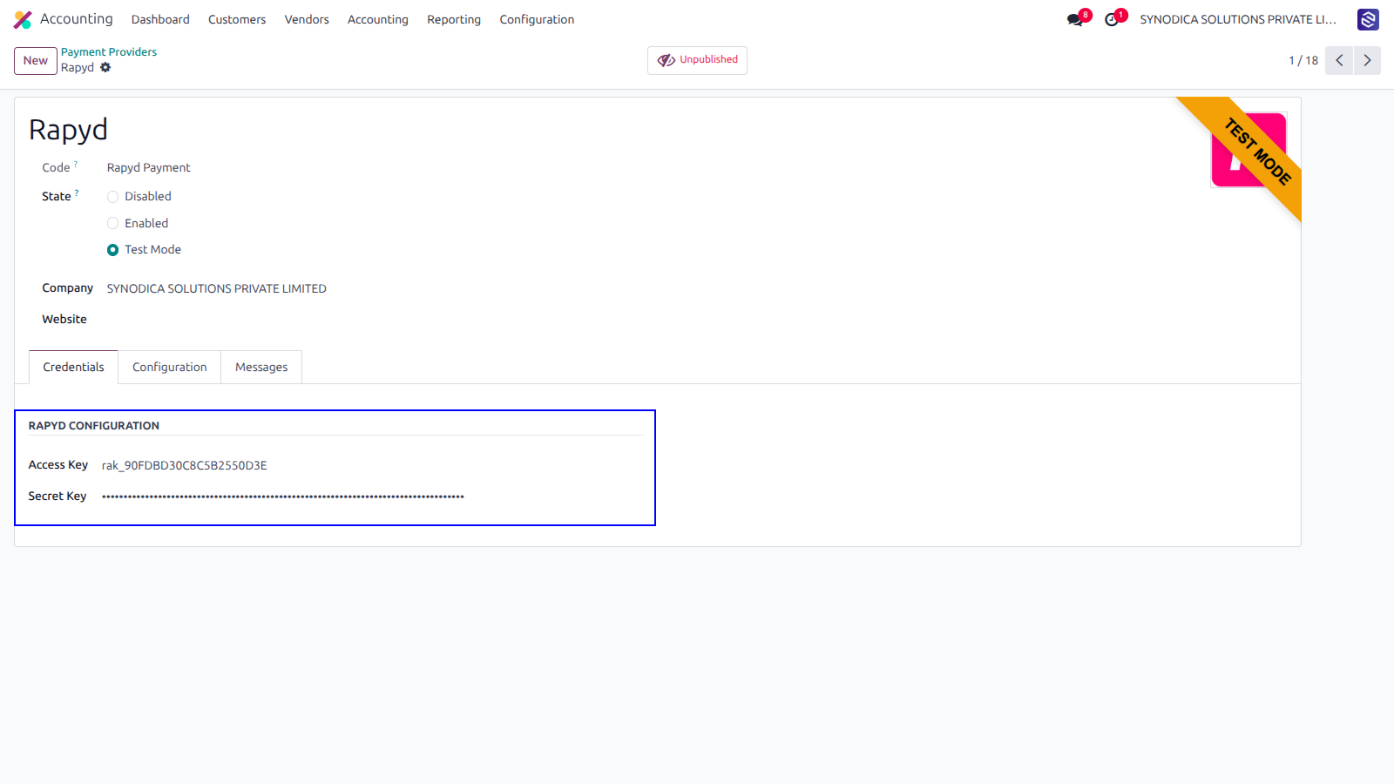Click the Rapyd Payment code value
The image size is (1394, 784).
149,167
